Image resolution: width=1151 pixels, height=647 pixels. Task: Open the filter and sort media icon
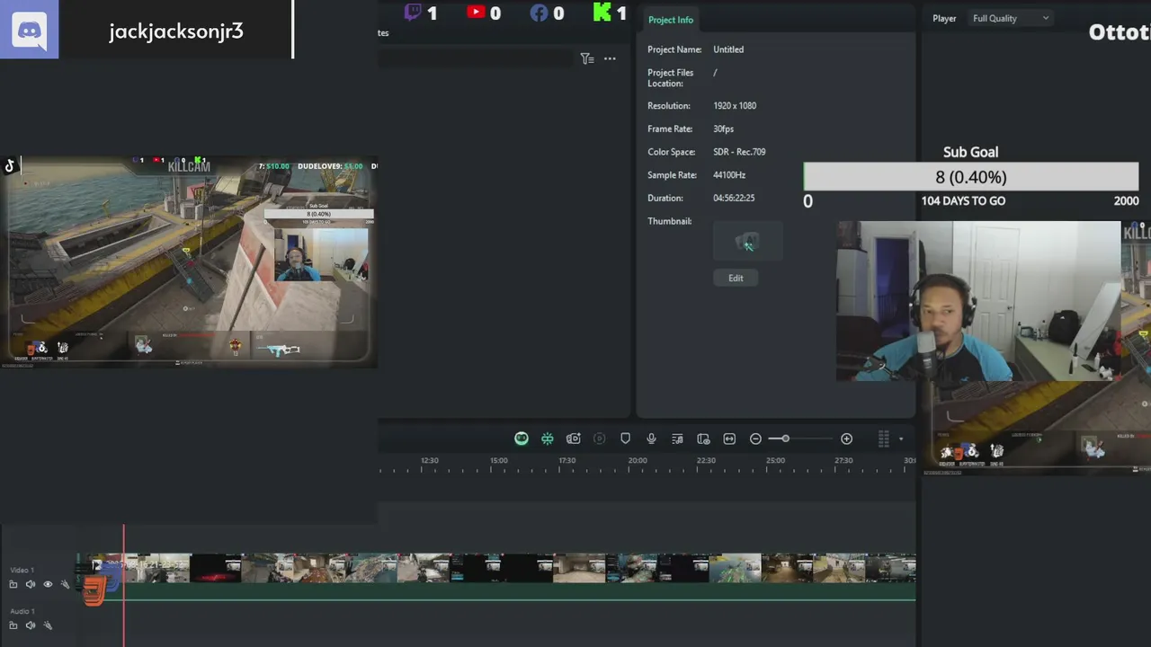pyautogui.click(x=586, y=58)
